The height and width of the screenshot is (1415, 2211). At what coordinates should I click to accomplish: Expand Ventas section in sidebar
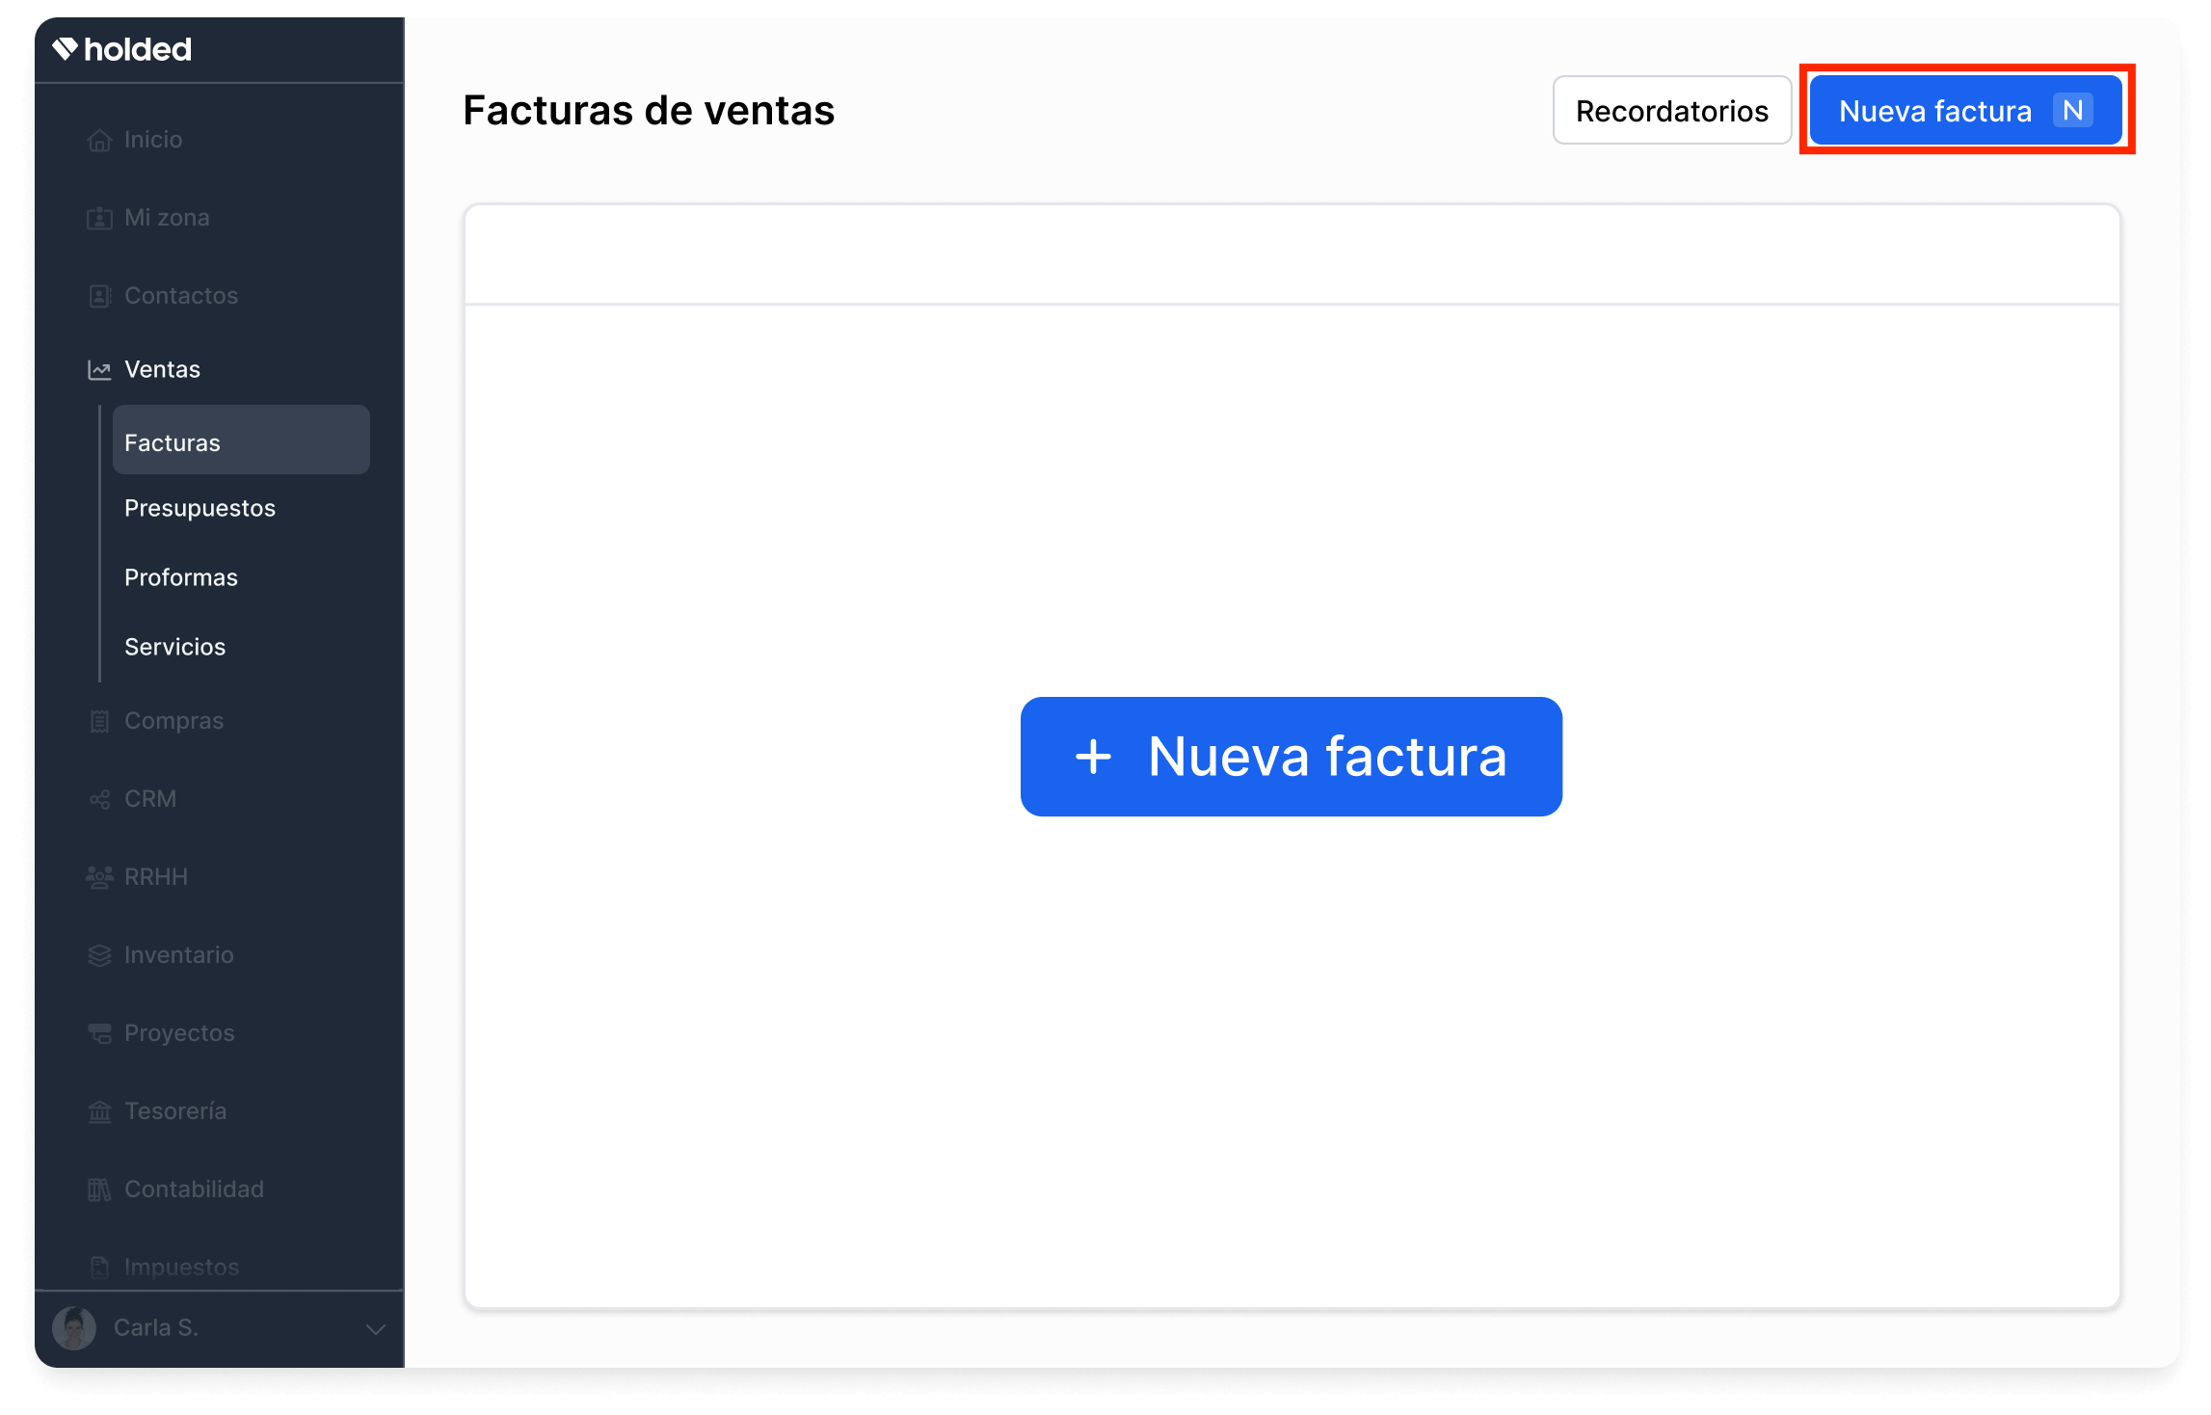[161, 369]
